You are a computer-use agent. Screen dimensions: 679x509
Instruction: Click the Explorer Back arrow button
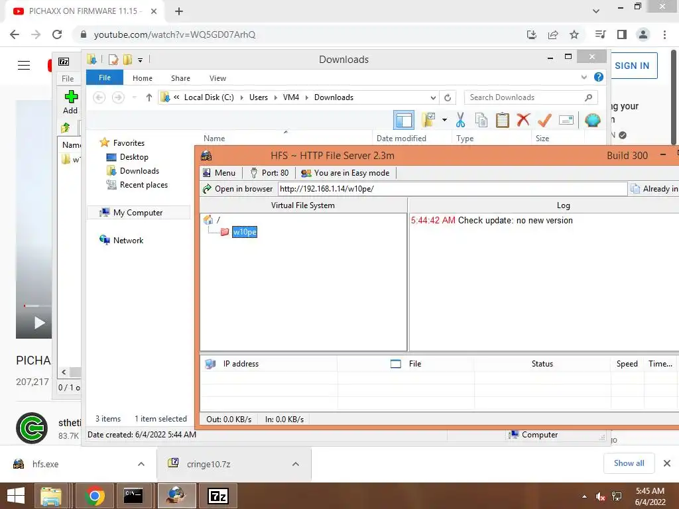[99, 97]
